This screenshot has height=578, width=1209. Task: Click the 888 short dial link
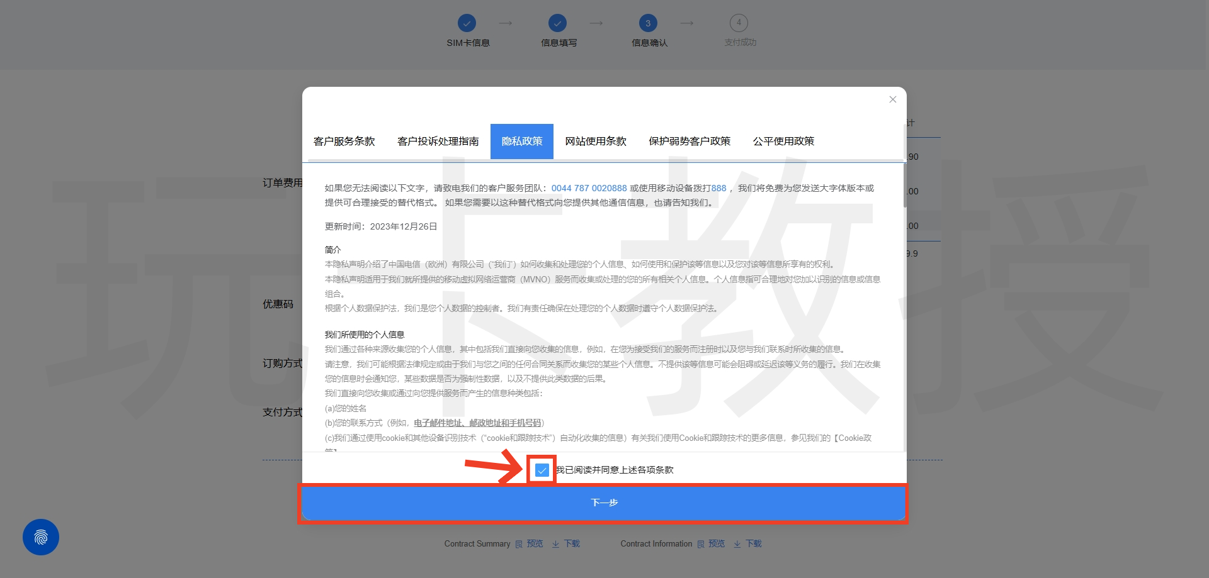718,188
